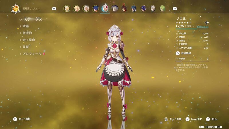
Task: Select the dark-blue-haired avatar with gold ornament
Action: pos(143,9)
